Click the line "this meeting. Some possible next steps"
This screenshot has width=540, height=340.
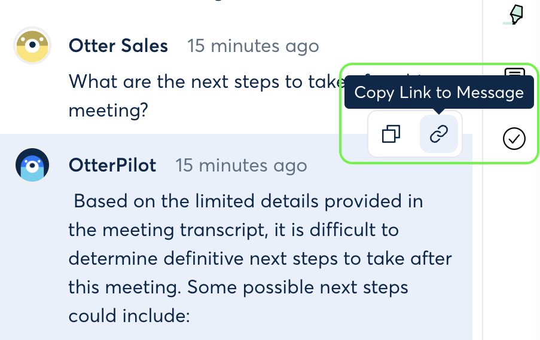point(239,287)
